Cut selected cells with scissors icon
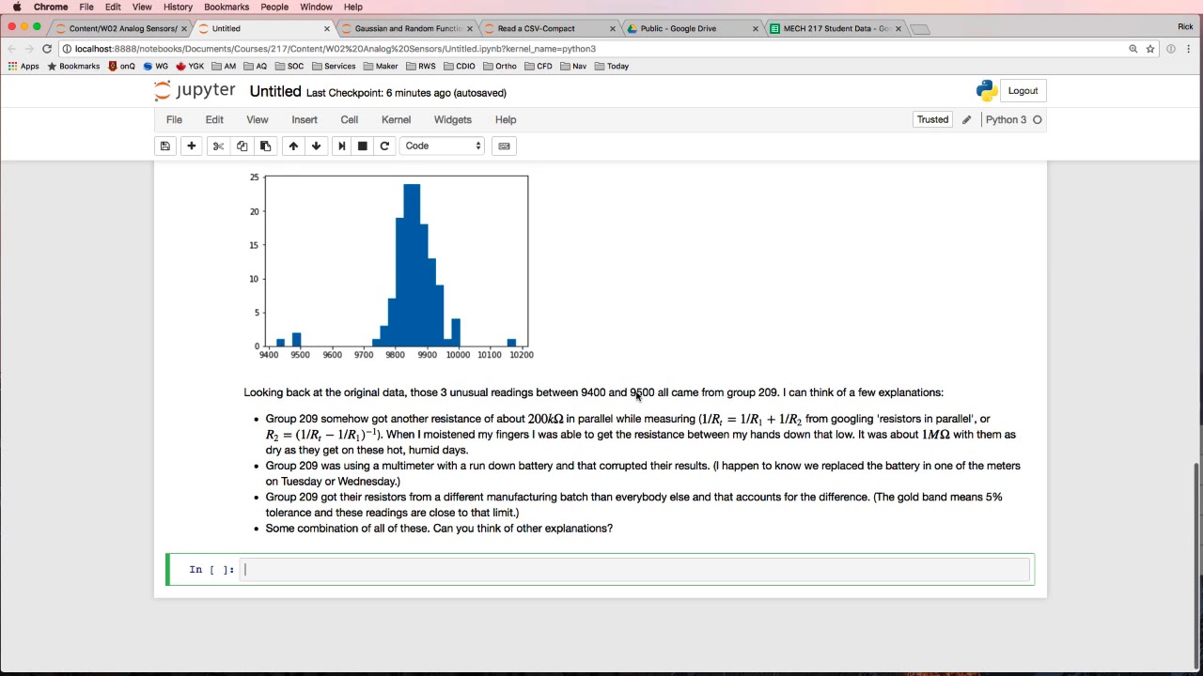Image resolution: width=1203 pixels, height=676 pixels. (x=218, y=146)
